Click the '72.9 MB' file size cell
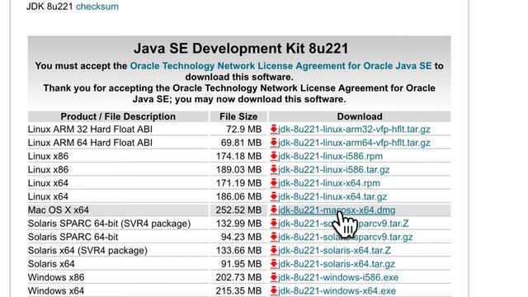Viewport: 528px width, 297px height. [244, 130]
